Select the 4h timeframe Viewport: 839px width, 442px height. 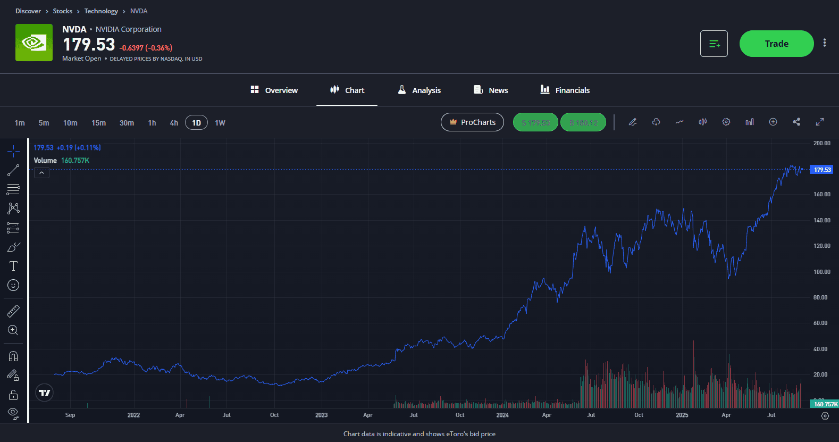(x=174, y=123)
